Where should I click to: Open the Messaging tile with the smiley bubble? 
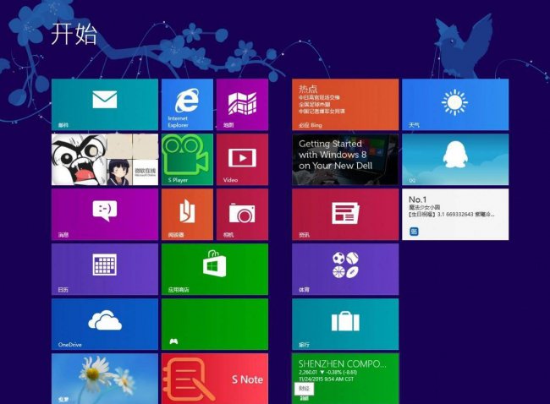click(x=105, y=215)
